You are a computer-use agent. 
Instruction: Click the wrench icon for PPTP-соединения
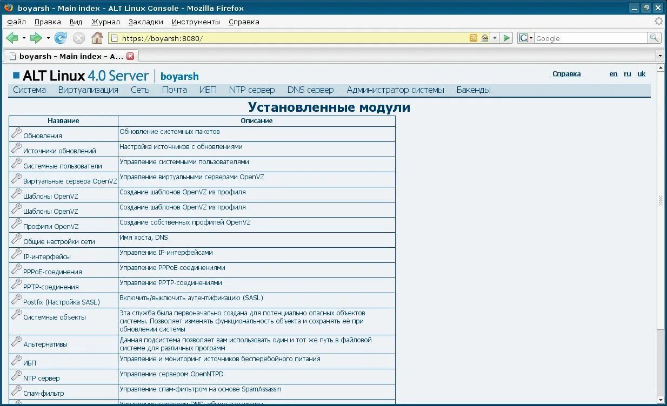click(x=16, y=285)
